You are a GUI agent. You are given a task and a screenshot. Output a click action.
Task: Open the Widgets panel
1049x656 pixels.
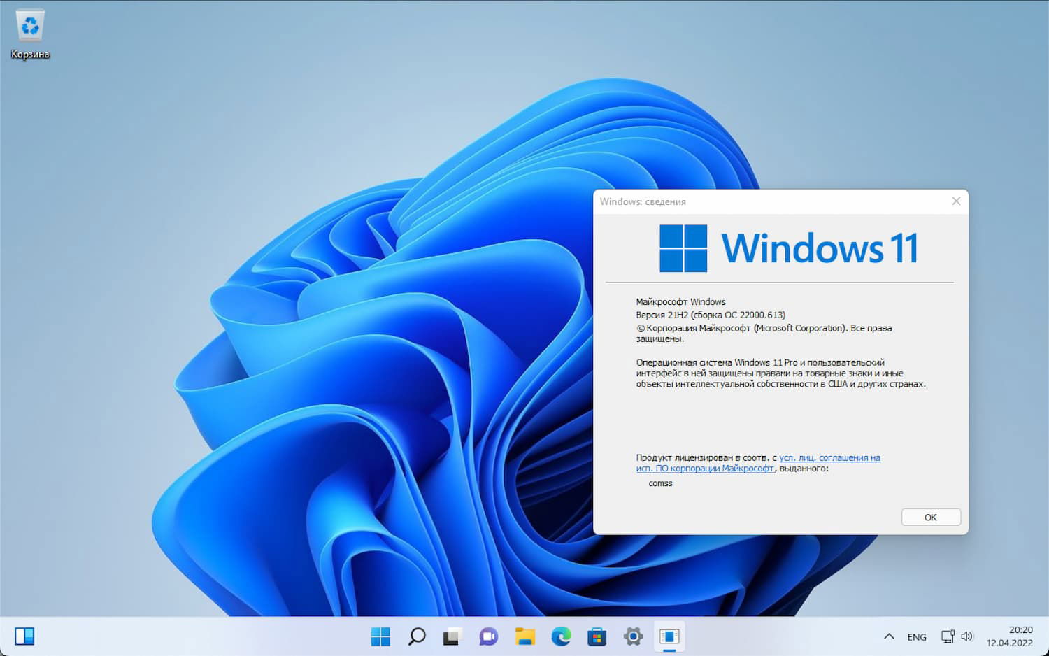point(23,636)
